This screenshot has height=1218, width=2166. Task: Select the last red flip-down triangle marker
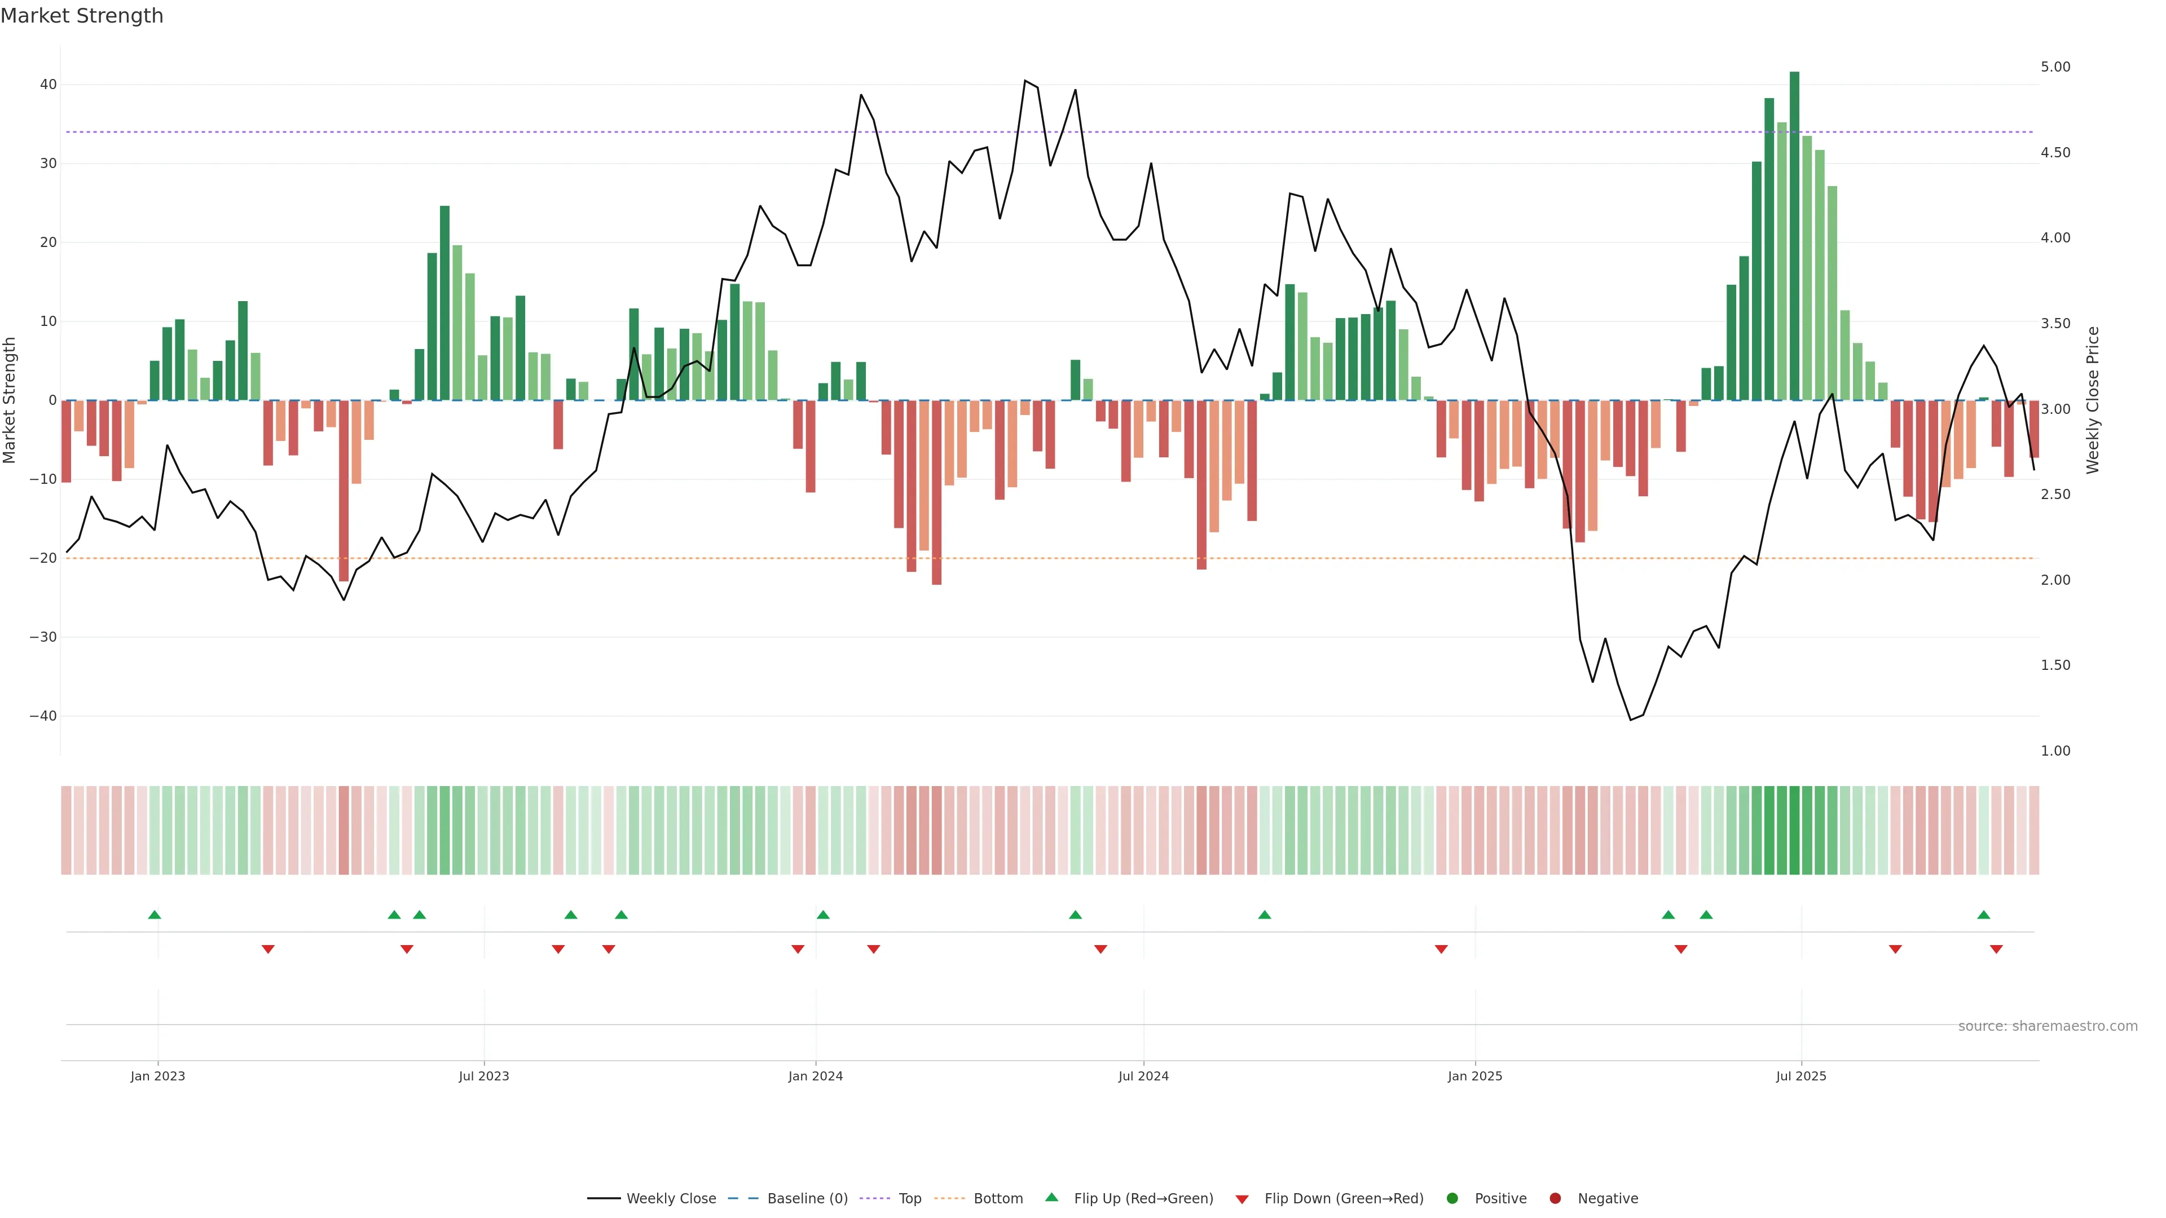click(x=1996, y=949)
